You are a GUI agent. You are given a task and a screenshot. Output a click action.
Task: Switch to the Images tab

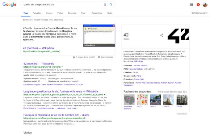pos(49,13)
